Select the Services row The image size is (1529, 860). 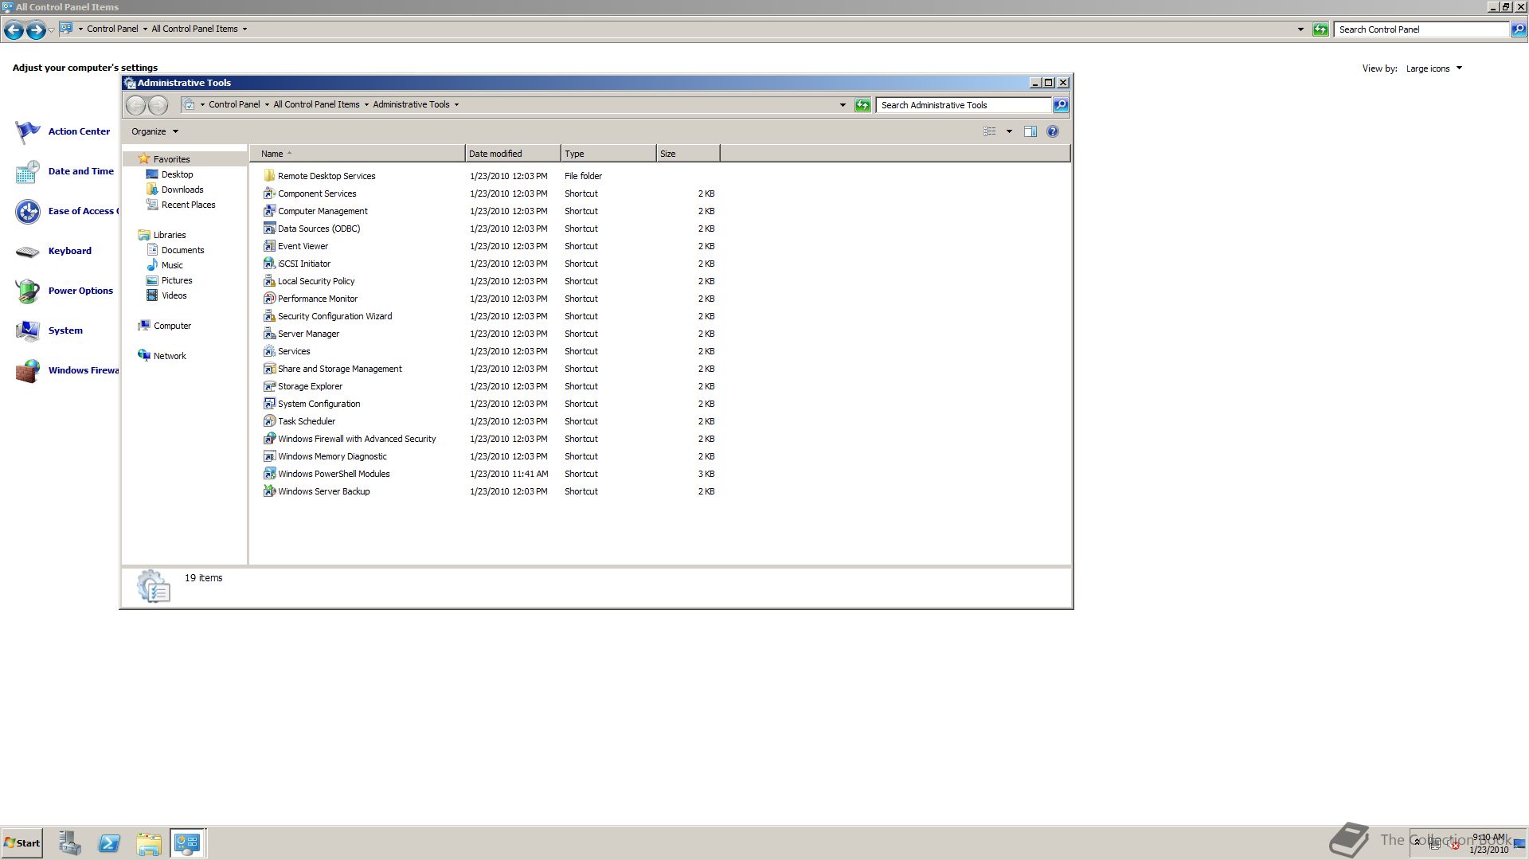[489, 351]
